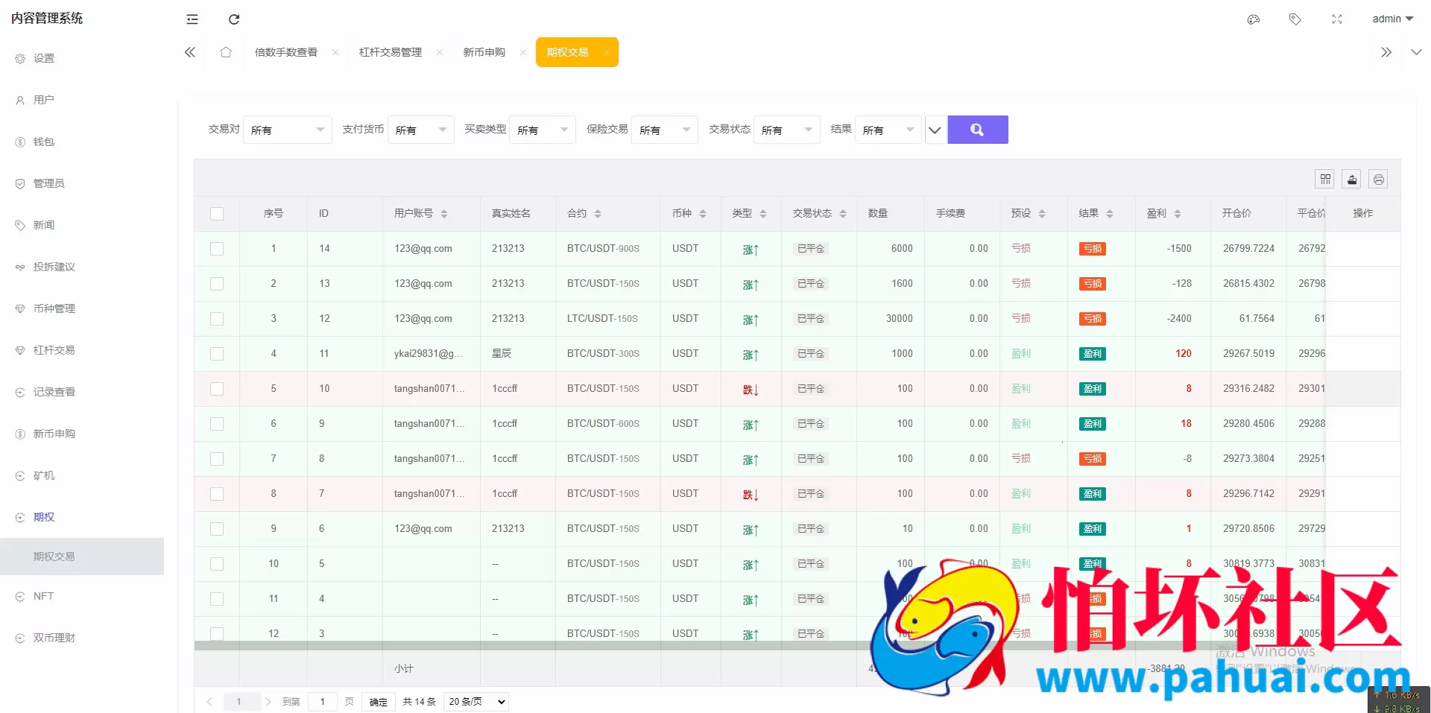1431x713 pixels.
Task: Close the 倍数手数查看 tab
Action: click(x=335, y=52)
